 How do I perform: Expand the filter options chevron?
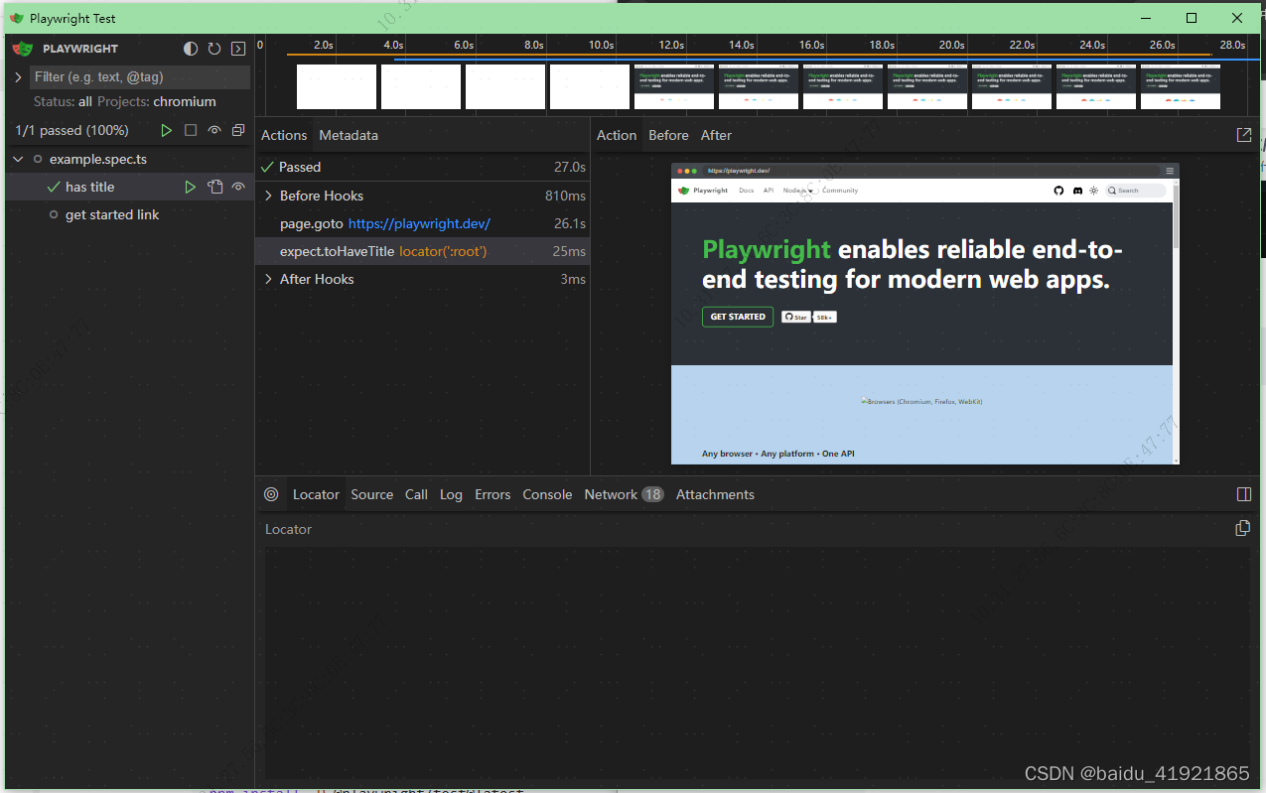click(18, 76)
